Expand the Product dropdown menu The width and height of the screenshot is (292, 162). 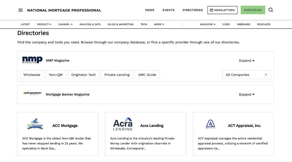pyautogui.click(x=44, y=24)
